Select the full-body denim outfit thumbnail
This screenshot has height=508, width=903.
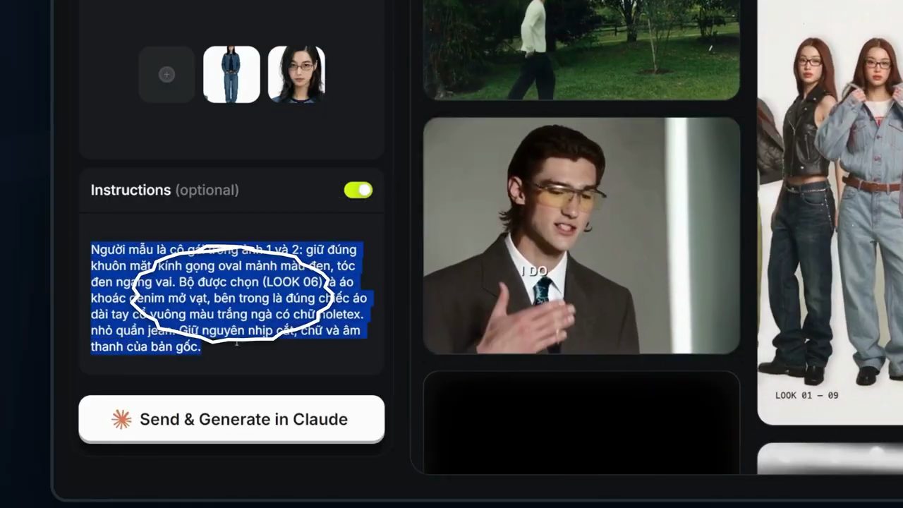coord(231,75)
